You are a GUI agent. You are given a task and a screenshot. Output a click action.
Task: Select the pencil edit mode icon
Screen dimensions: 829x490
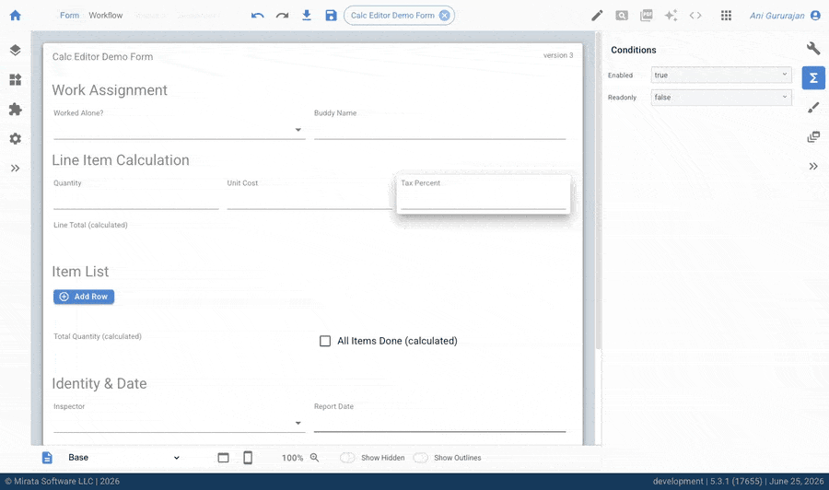(597, 16)
